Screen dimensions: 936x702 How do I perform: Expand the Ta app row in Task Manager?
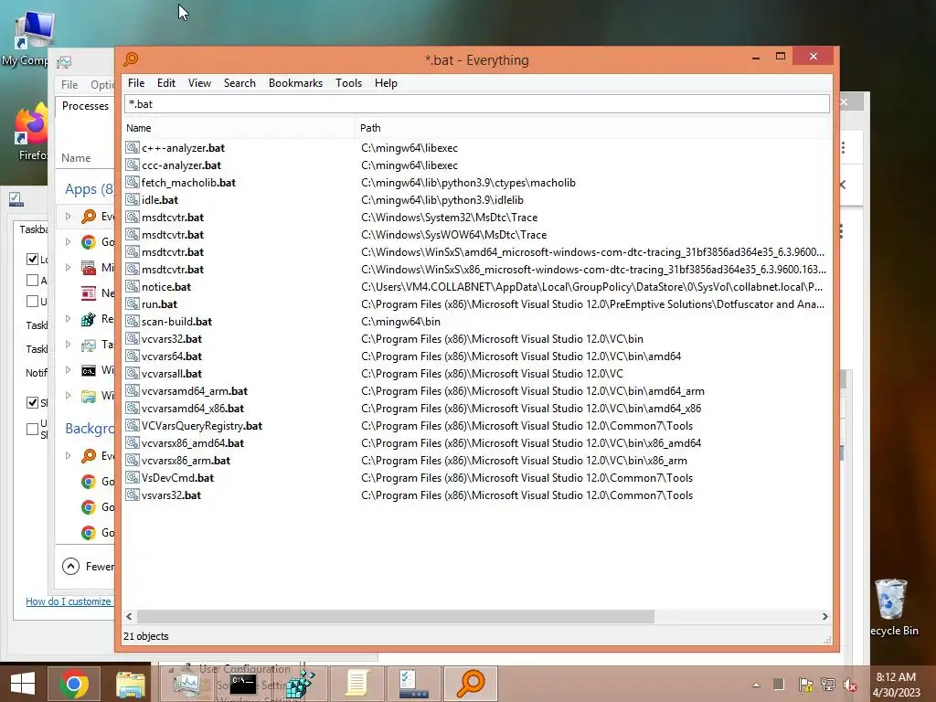coord(68,345)
